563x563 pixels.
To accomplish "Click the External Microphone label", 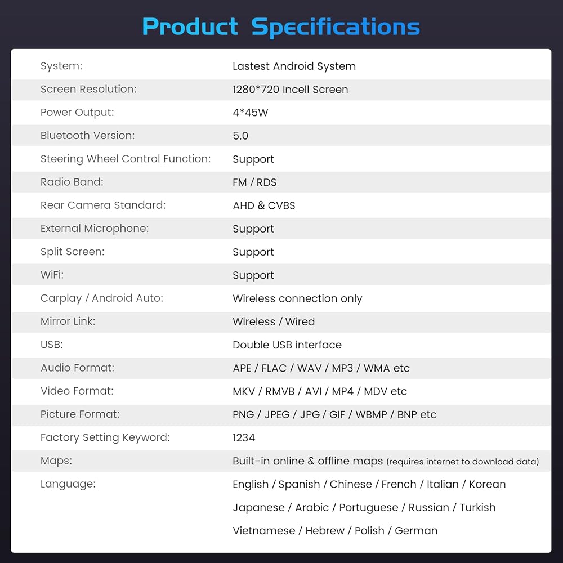I will pyautogui.click(x=95, y=229).
